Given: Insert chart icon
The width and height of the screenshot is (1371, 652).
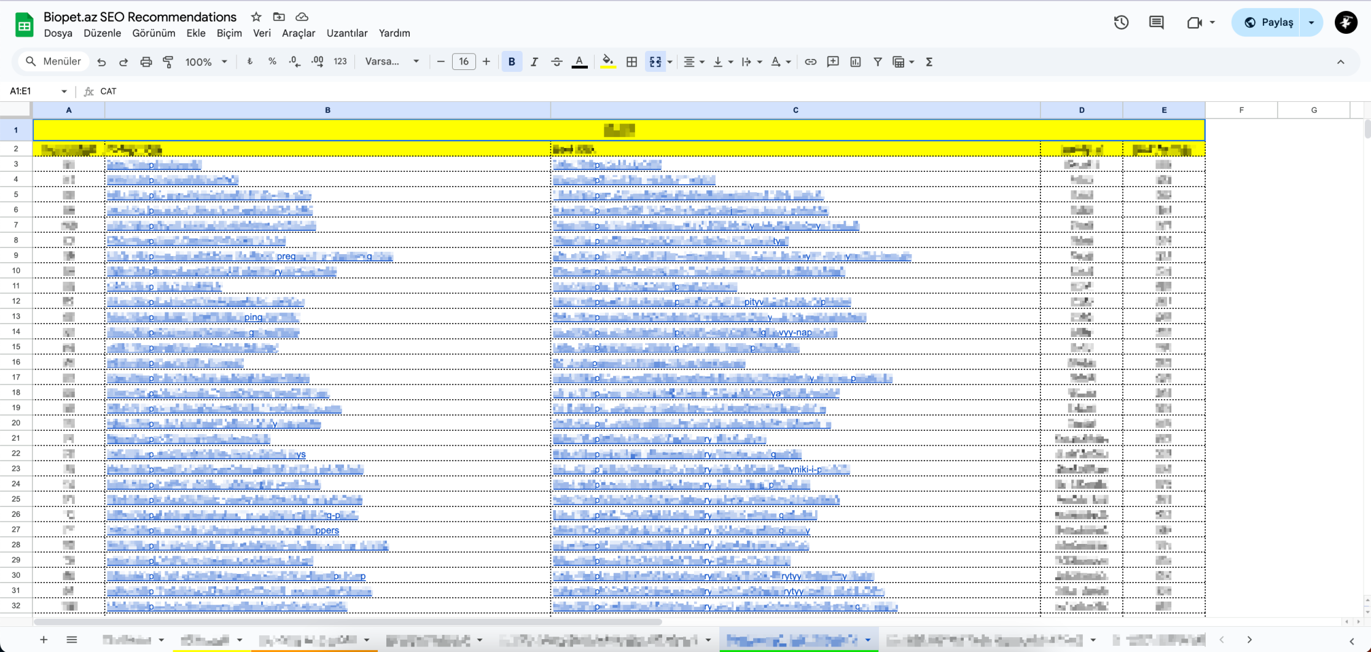Looking at the screenshot, I should (x=856, y=62).
